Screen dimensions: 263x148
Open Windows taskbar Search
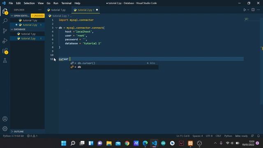[73, 143]
